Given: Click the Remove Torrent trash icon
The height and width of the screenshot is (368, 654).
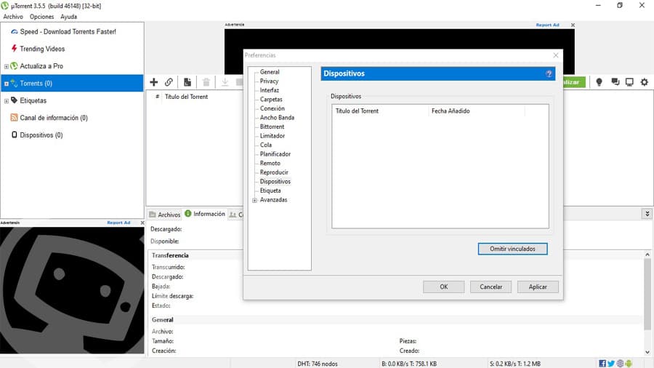Looking at the screenshot, I should click(x=206, y=82).
